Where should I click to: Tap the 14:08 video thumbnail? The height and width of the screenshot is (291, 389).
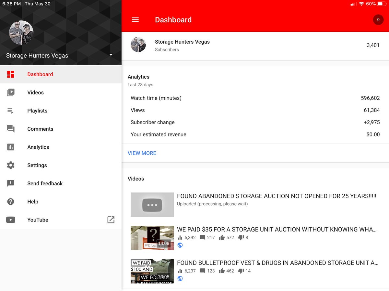tap(152, 238)
